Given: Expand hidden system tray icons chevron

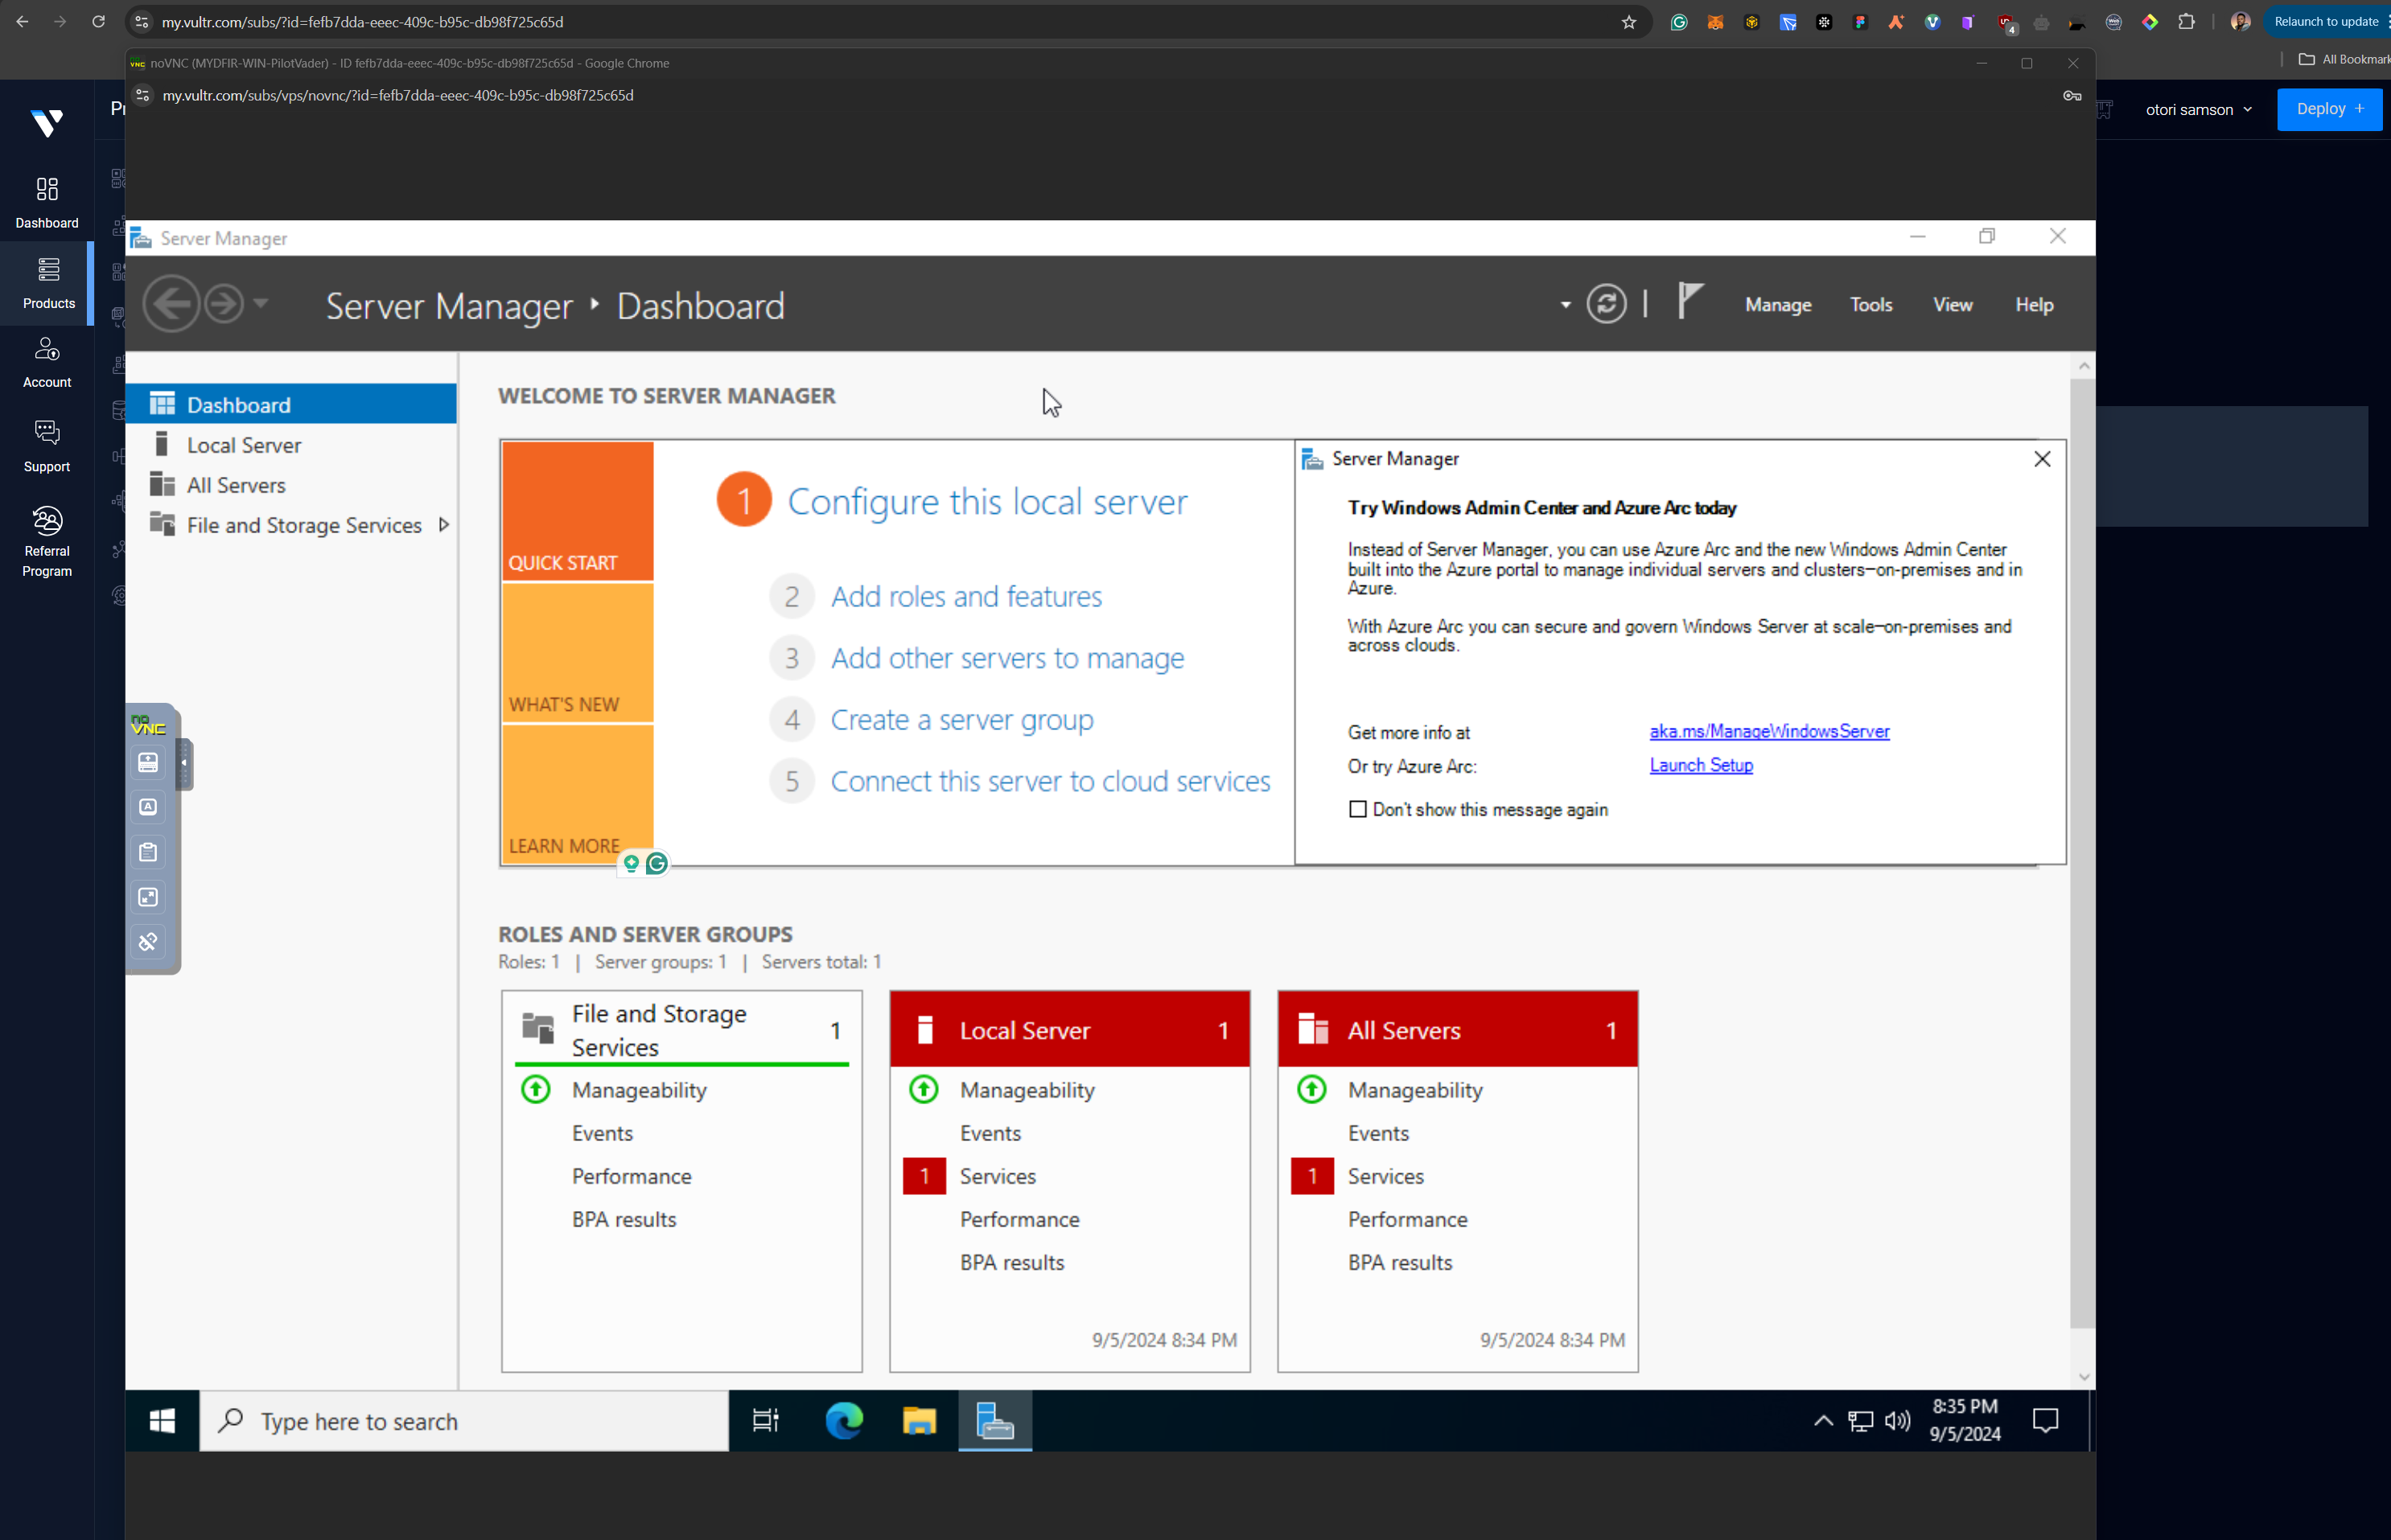Looking at the screenshot, I should 1823,1420.
